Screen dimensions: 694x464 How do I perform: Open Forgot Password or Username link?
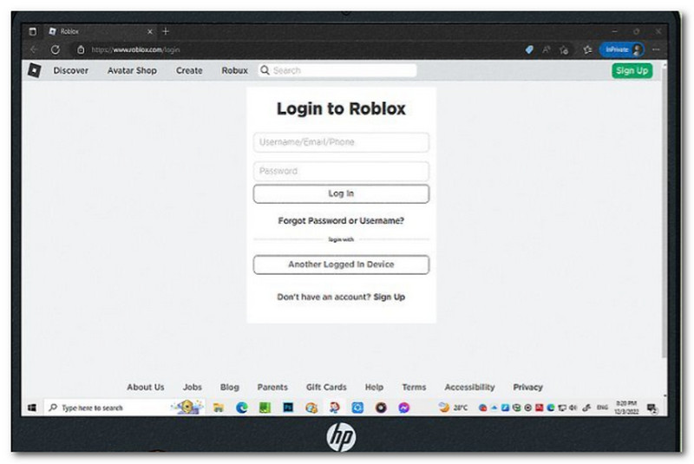click(x=341, y=220)
